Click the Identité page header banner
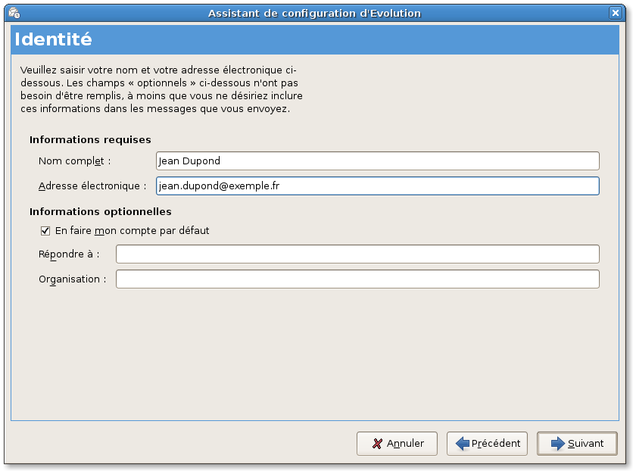This screenshot has height=471, width=633. [x=315, y=39]
